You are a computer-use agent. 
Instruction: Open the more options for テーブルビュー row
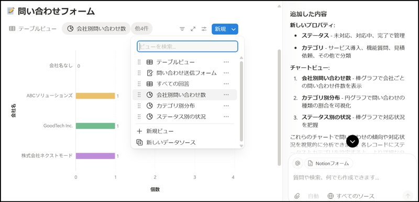click(226, 62)
